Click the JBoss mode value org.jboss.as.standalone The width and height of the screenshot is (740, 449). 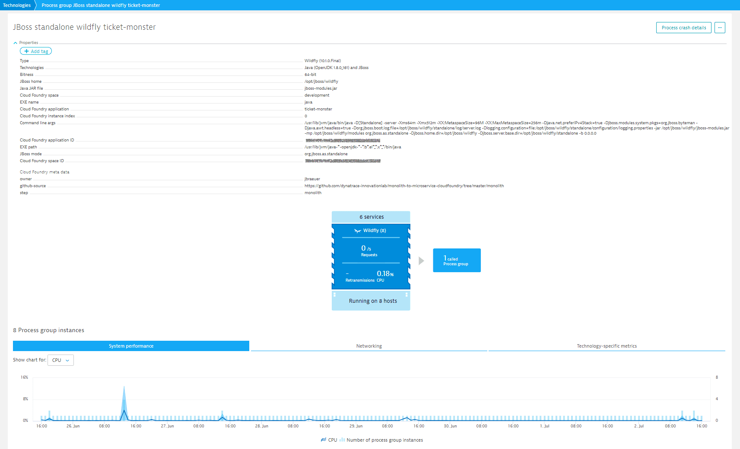click(326, 154)
